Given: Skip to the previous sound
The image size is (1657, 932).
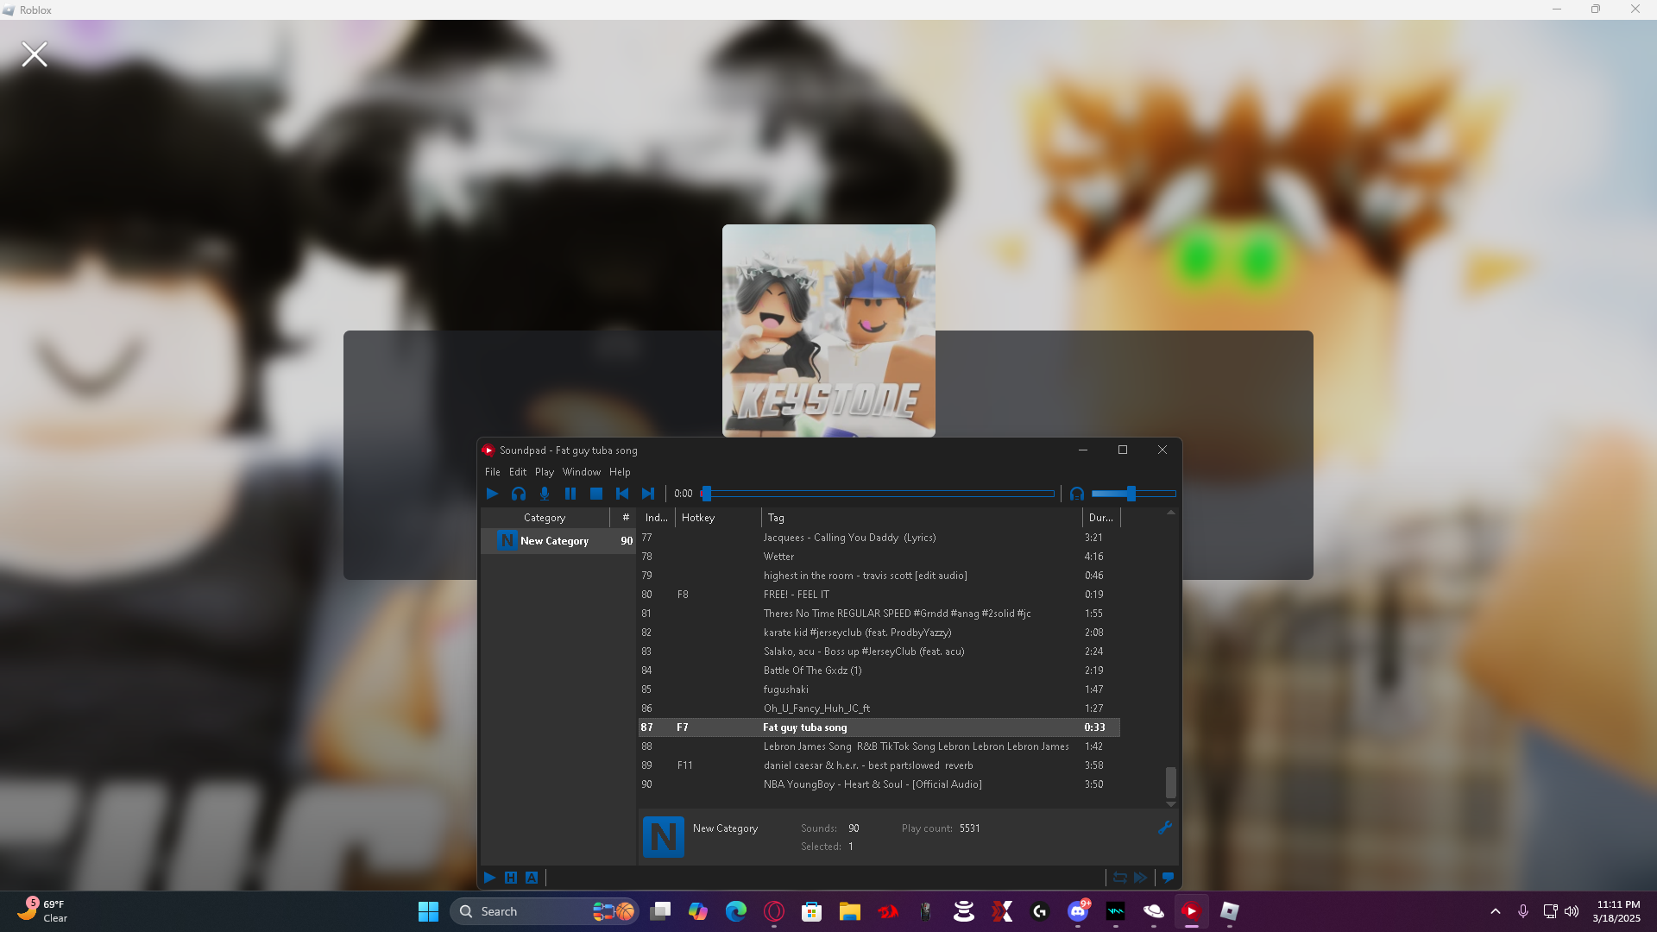Looking at the screenshot, I should pos(622,494).
